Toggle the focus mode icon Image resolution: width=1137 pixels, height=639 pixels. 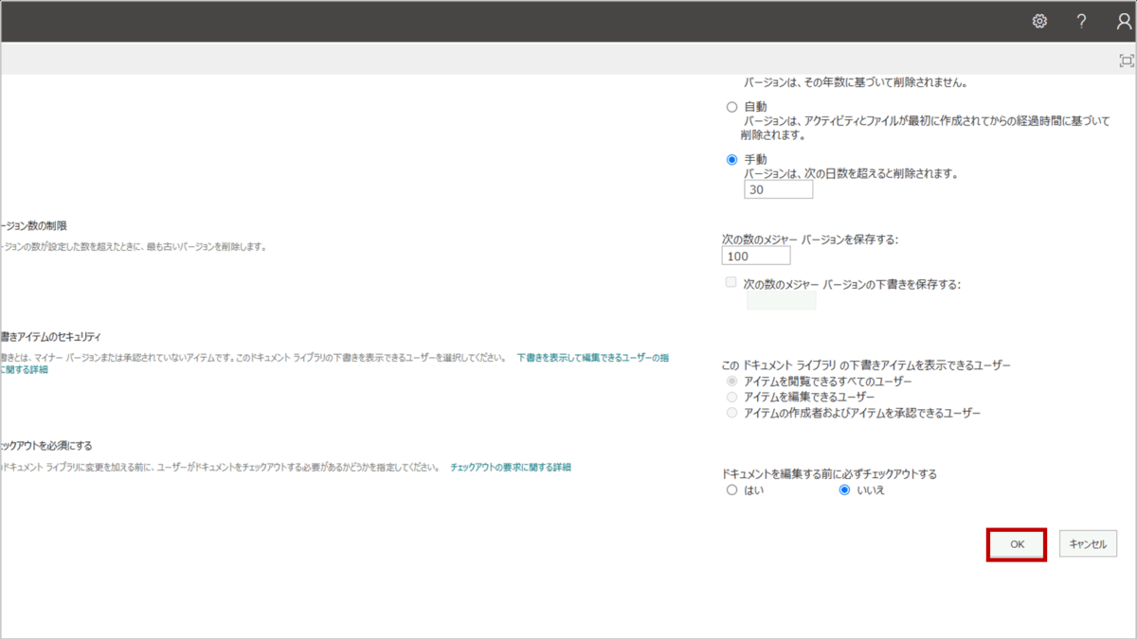point(1126,61)
